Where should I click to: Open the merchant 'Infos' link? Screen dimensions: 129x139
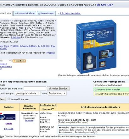coord(6,129)
